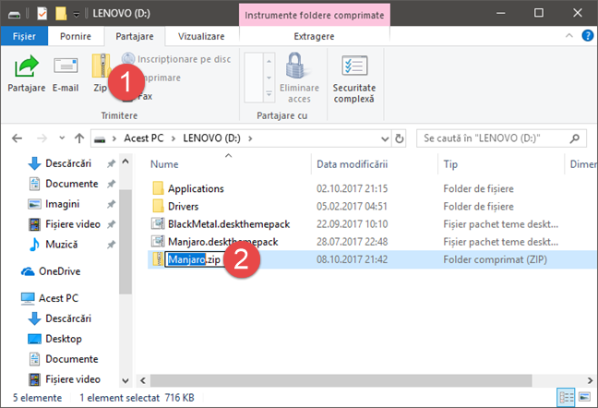This screenshot has width=598, height=408.
Task: Select BlackMetal.deskthemepack file
Action: [229, 223]
